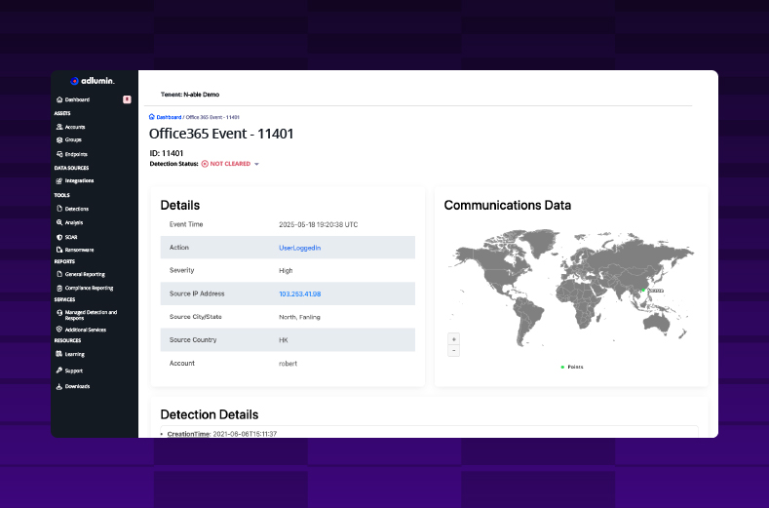The width and height of the screenshot is (769, 508).
Task: Expand the CreationTime detection detail row
Action: [x=163, y=433]
